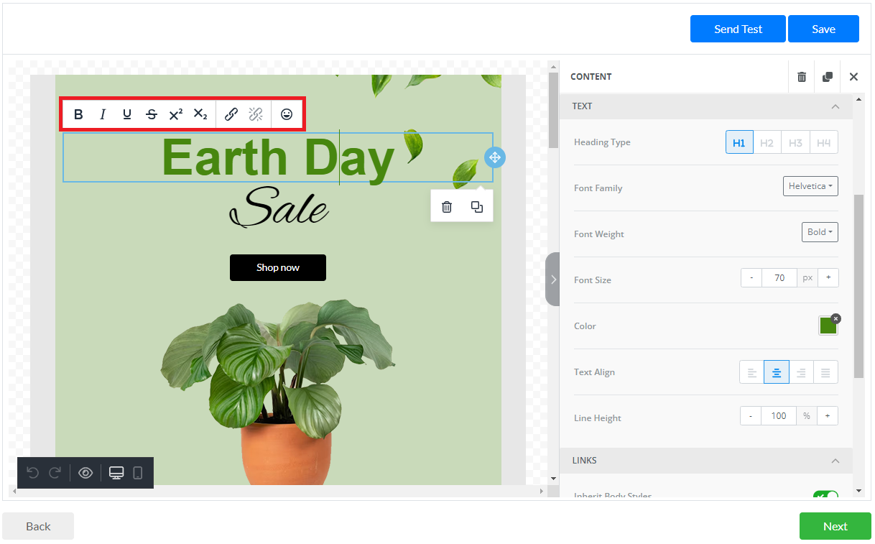Increase font size with plus button
The width and height of the screenshot is (875, 544).
828,277
